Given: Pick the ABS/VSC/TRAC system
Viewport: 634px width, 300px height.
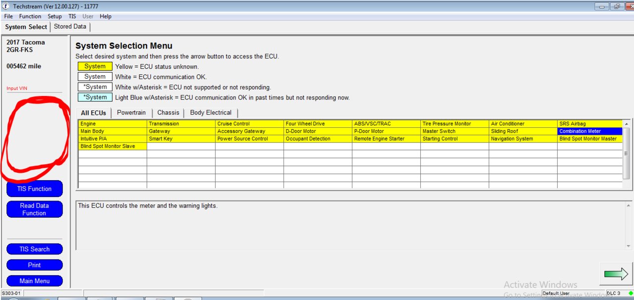Looking at the screenshot, I should [x=387, y=124].
